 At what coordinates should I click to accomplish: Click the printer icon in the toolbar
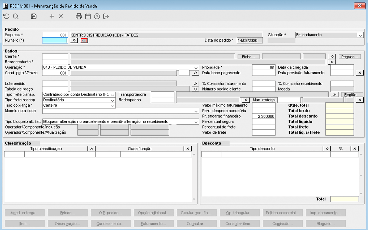click(x=79, y=17)
